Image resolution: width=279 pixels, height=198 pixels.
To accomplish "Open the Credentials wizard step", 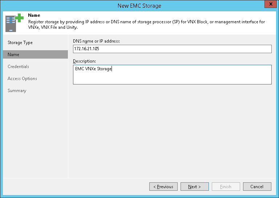I will [x=18, y=67].
